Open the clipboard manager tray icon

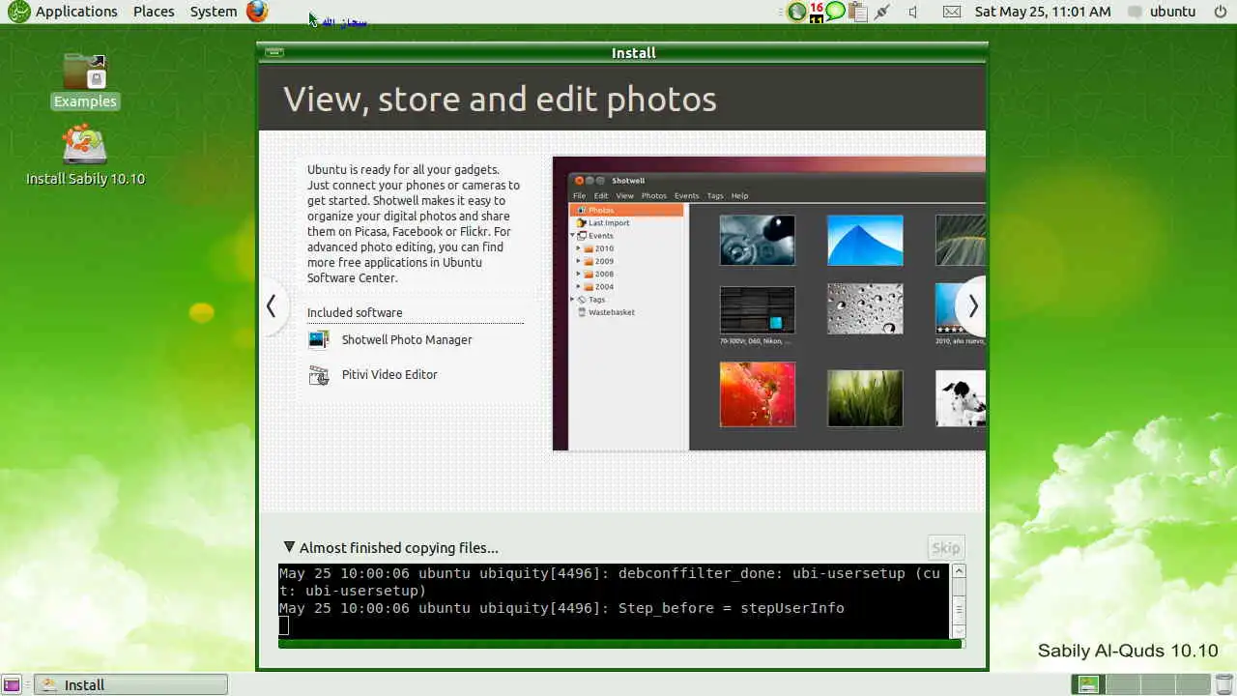point(857,12)
